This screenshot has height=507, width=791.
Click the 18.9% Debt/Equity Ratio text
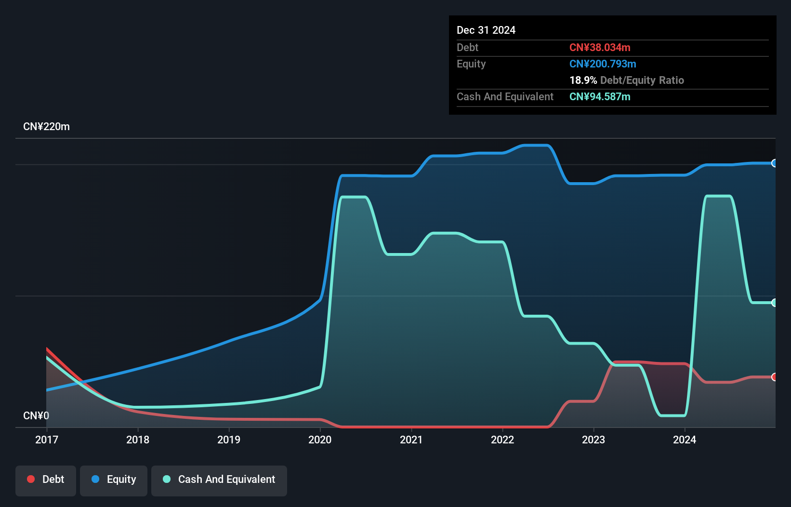click(627, 80)
